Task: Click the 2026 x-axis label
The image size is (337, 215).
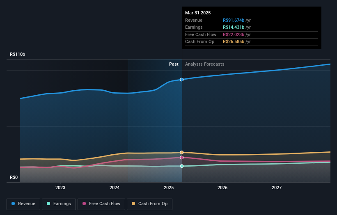Action: pyautogui.click(x=222, y=188)
